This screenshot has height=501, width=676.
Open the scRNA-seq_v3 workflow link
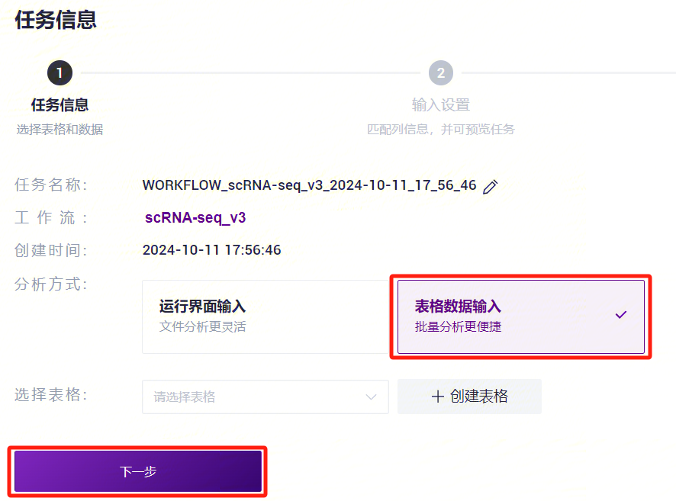[x=195, y=218]
